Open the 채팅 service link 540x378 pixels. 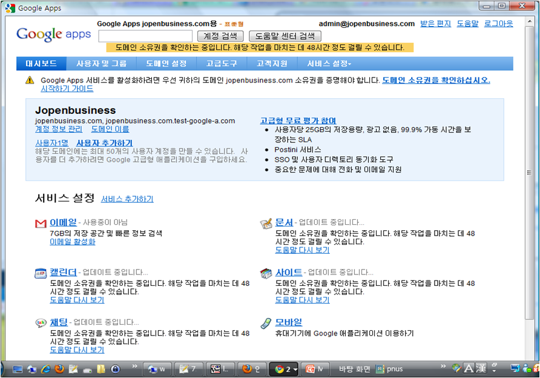(59, 322)
